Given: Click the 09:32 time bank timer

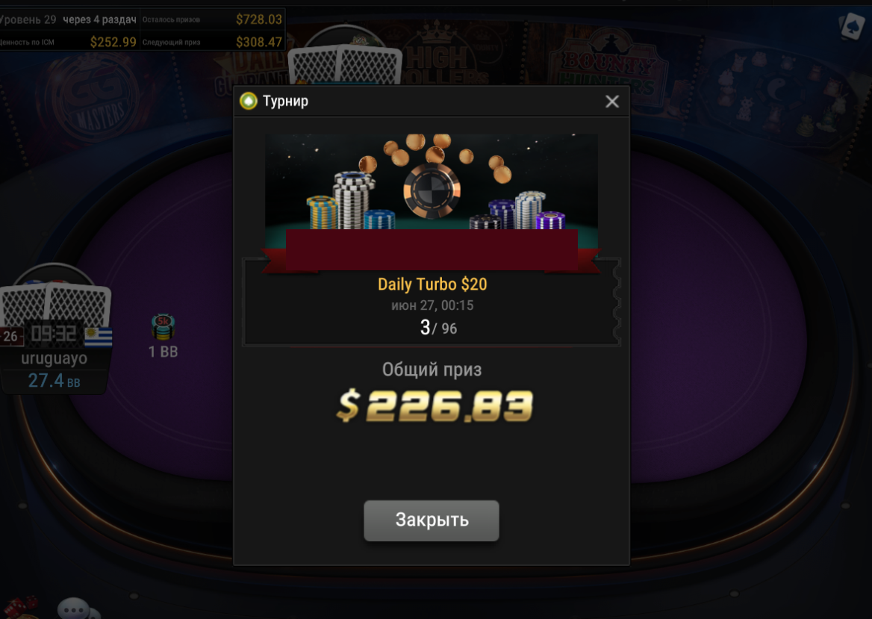Looking at the screenshot, I should [54, 334].
